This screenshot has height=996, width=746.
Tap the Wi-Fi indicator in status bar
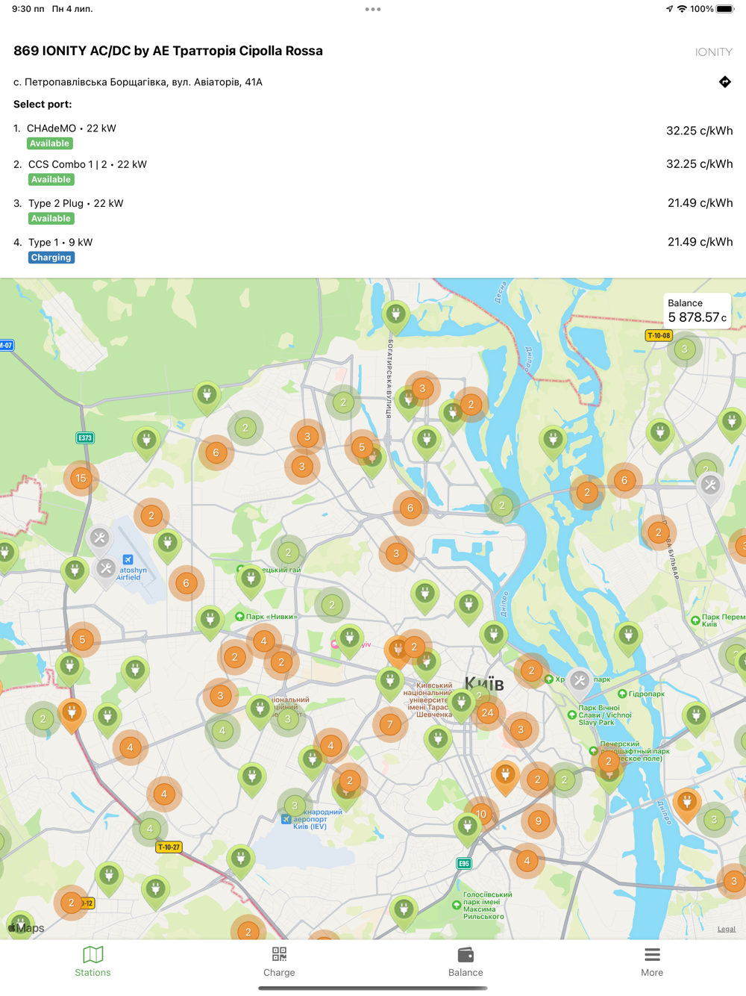681,9
